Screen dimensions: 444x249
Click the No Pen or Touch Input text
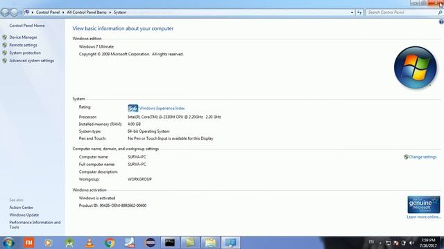[171, 138]
